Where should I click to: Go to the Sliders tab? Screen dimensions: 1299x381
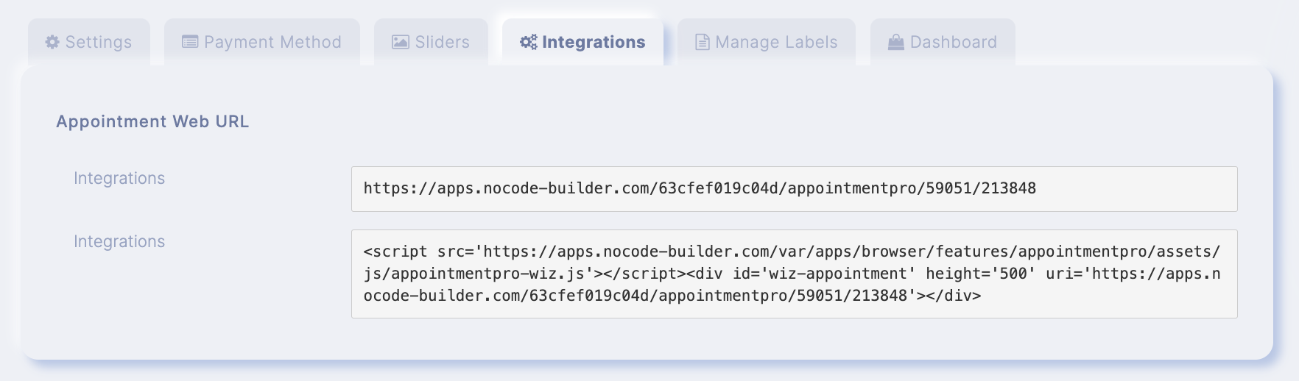point(431,42)
